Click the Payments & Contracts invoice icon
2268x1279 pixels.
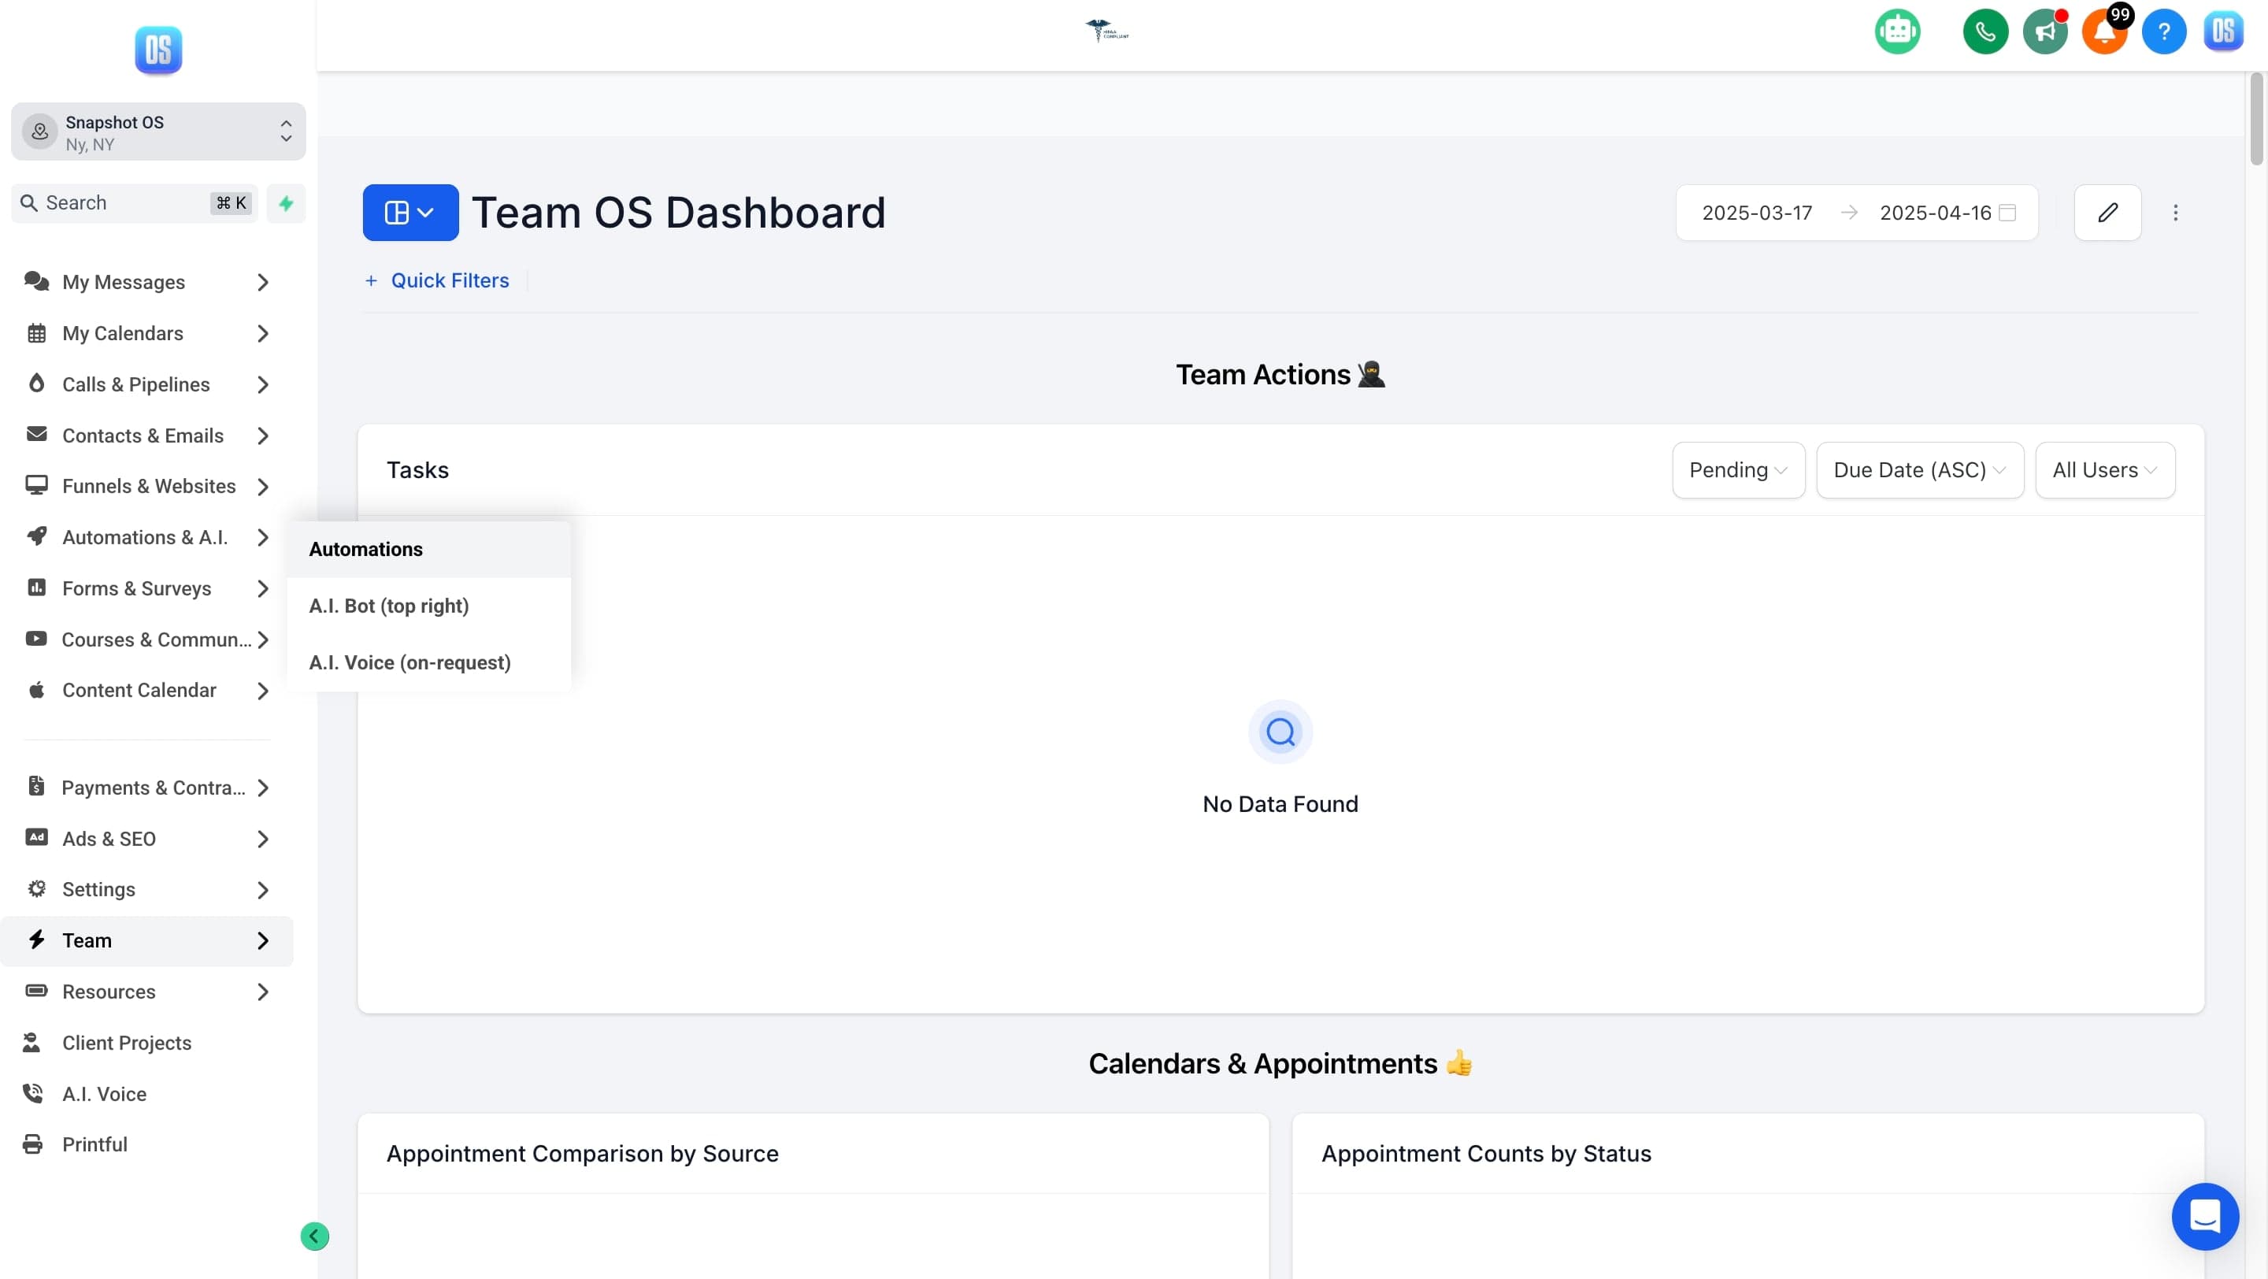36,786
